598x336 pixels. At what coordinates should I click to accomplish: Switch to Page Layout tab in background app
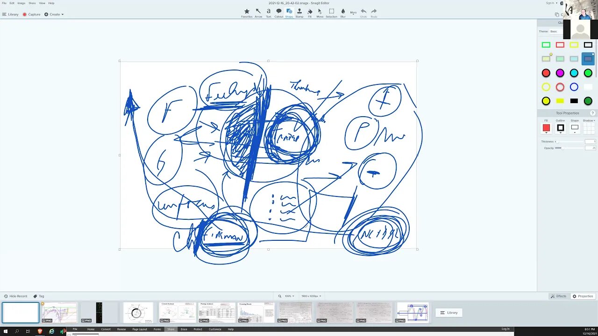coord(140,329)
